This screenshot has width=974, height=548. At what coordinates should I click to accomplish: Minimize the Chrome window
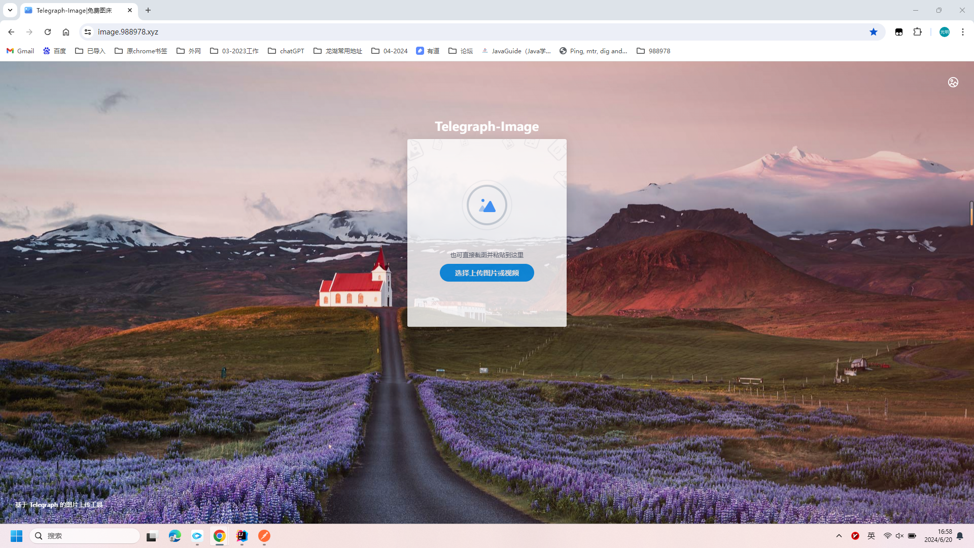click(916, 10)
